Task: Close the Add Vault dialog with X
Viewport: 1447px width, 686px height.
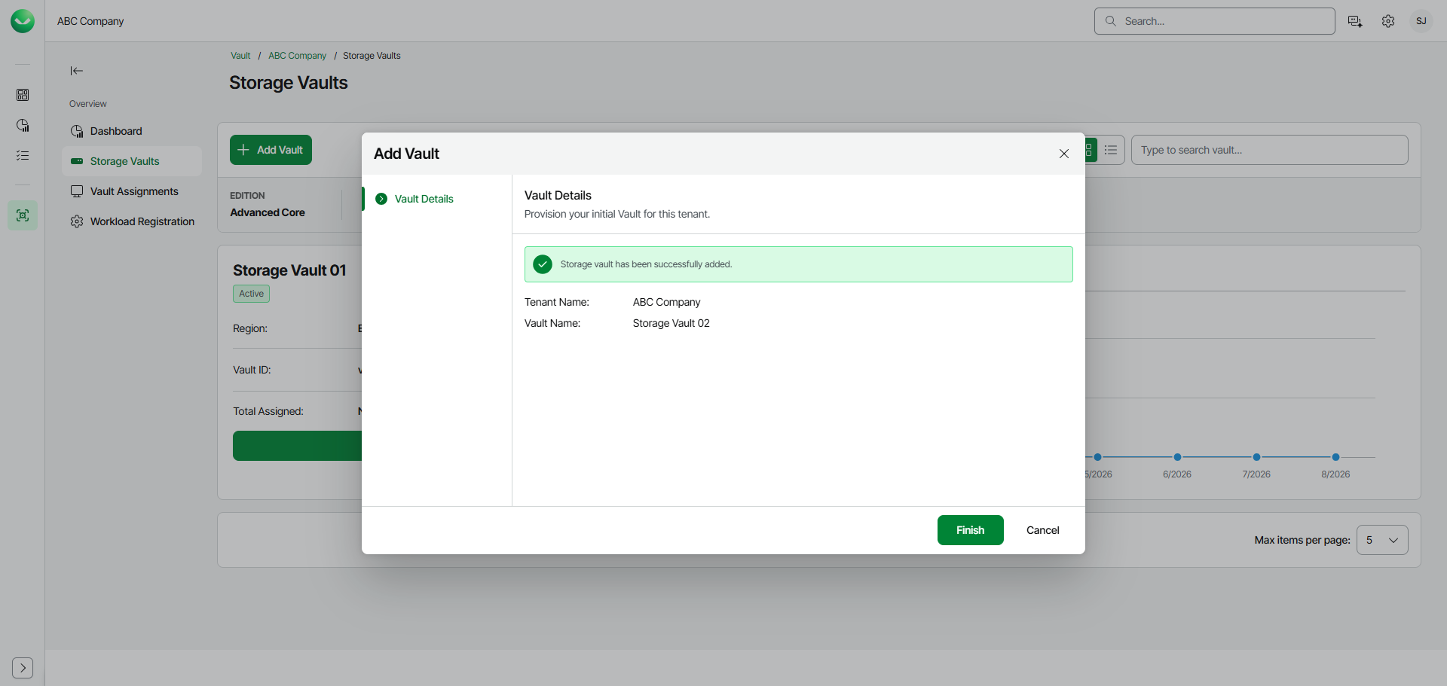Action: [x=1064, y=154]
